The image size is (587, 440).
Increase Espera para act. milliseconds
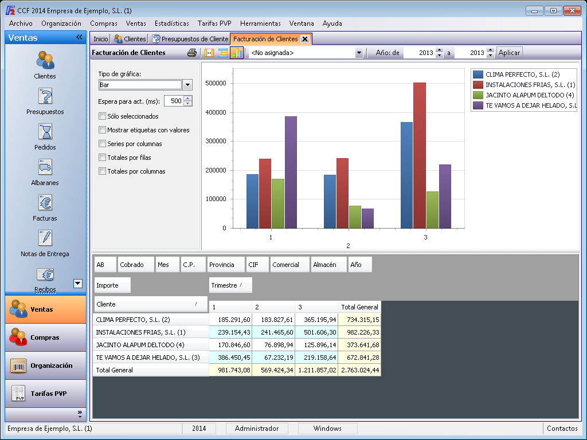pos(188,99)
